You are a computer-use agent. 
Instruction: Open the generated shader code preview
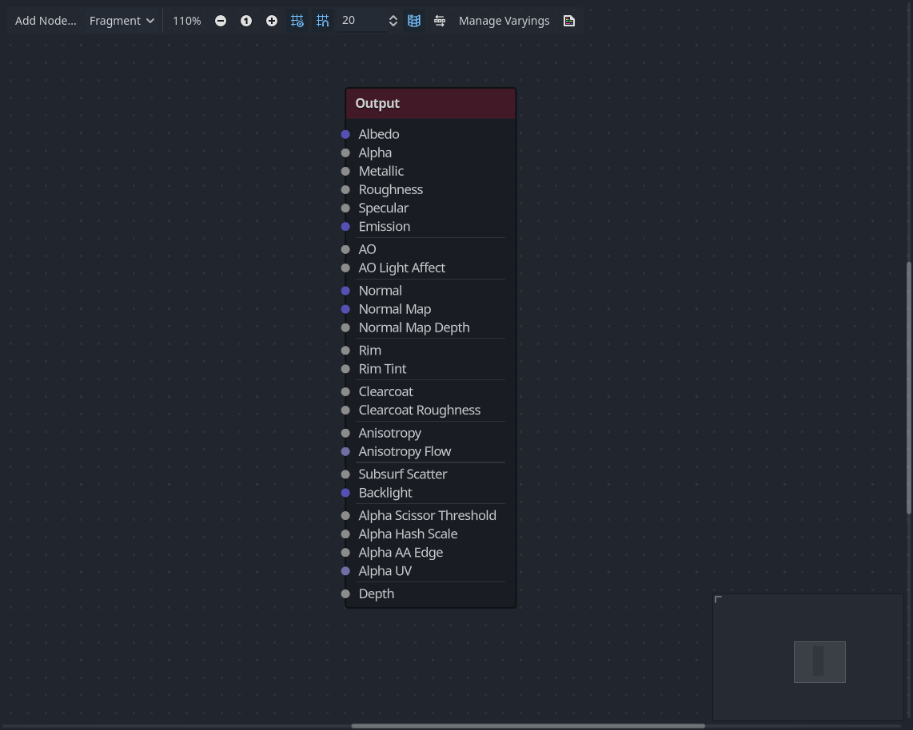tap(568, 20)
